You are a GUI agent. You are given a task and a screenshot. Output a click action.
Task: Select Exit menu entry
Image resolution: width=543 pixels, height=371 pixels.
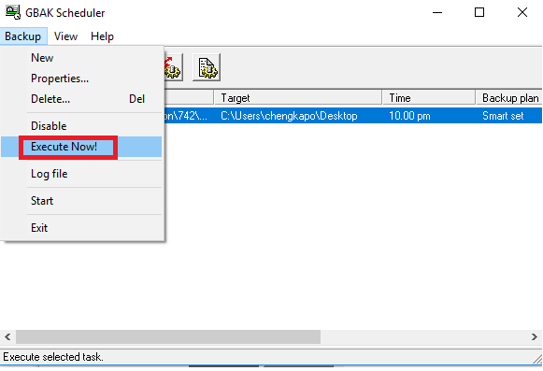point(81,228)
